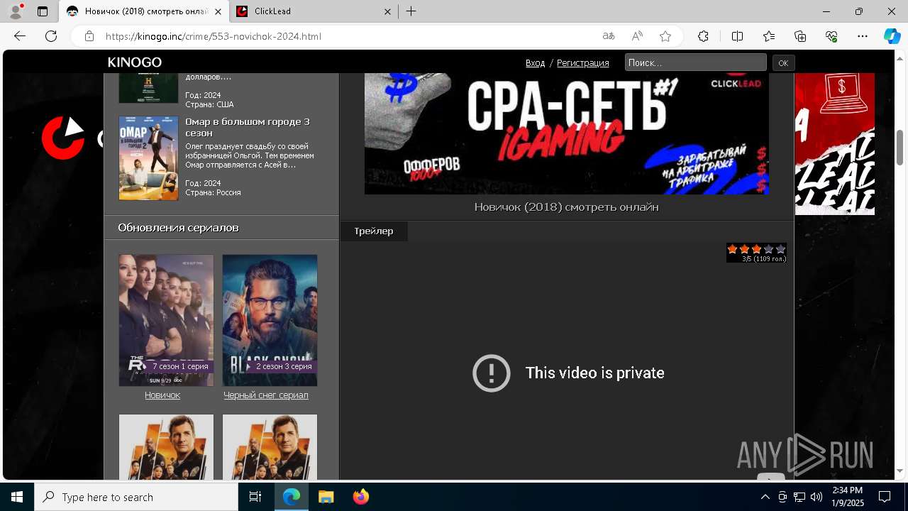908x511 pixels.
Task: Open Firefox from the taskbar
Action: (360, 497)
